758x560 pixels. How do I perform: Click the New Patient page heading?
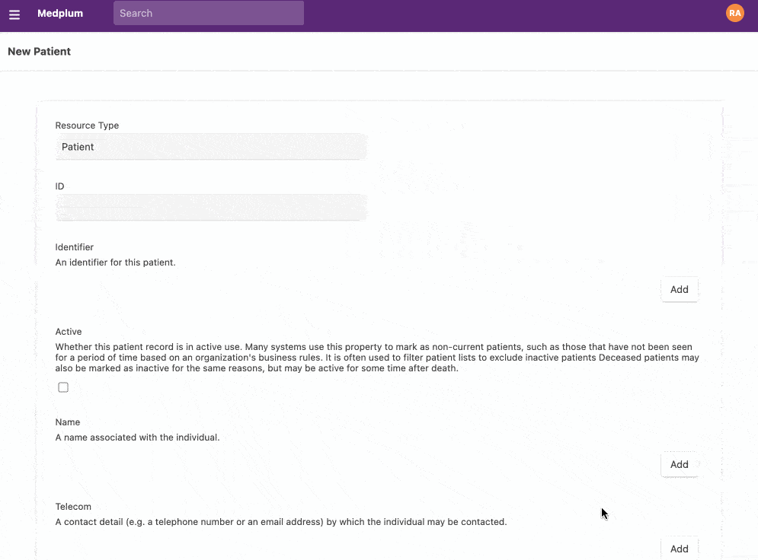(x=39, y=52)
